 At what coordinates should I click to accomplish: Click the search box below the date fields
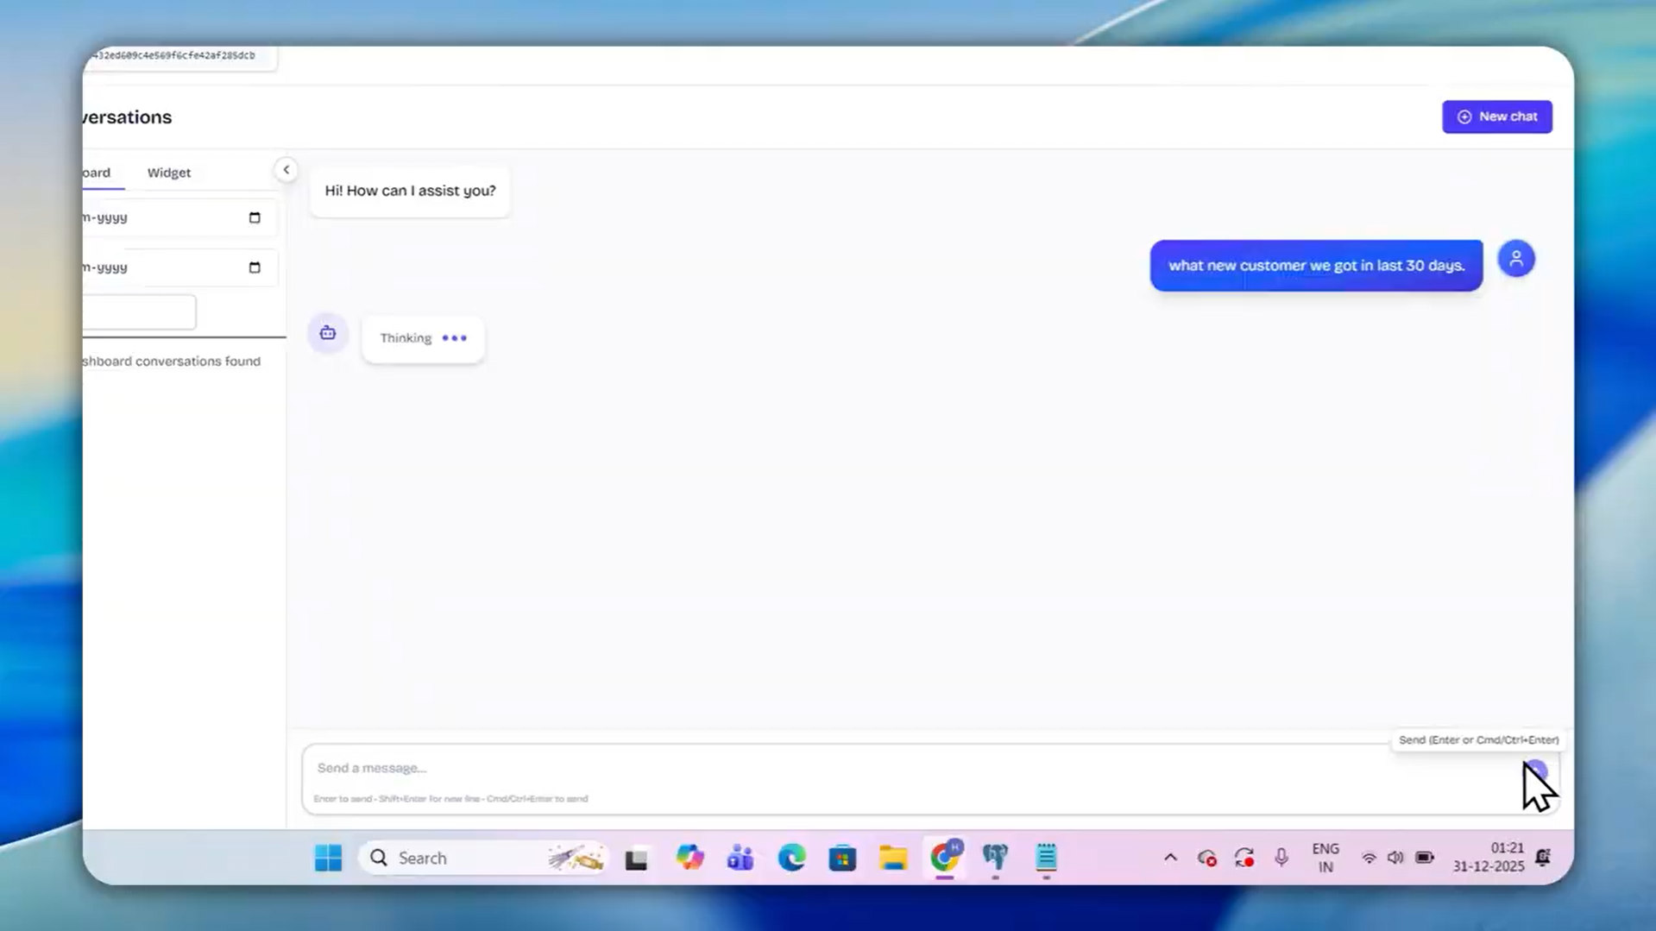click(x=139, y=312)
